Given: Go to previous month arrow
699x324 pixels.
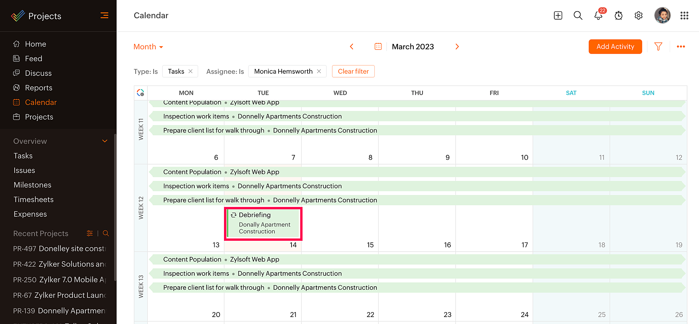Looking at the screenshot, I should click(352, 46).
